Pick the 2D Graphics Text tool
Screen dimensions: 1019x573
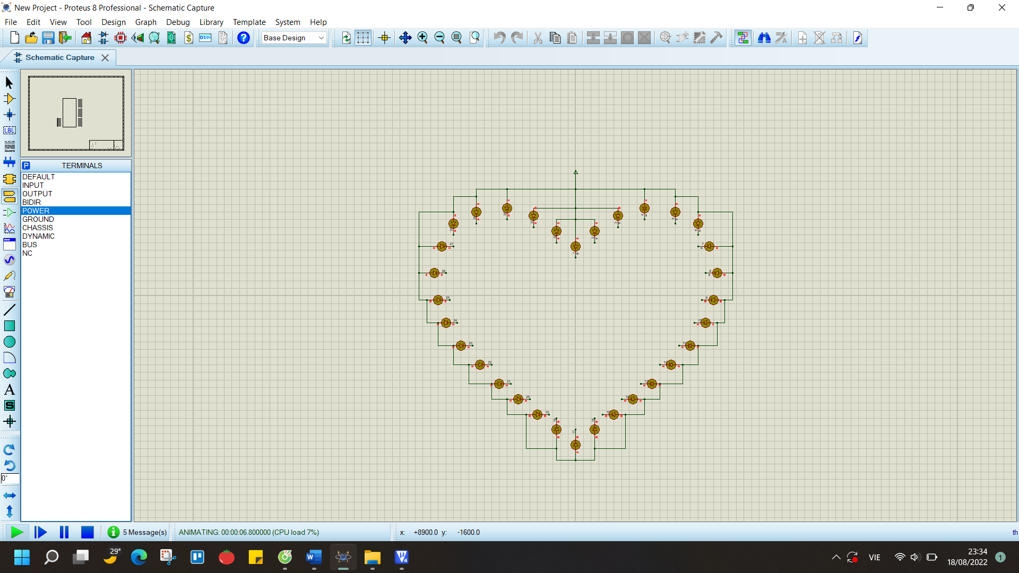pyautogui.click(x=9, y=390)
